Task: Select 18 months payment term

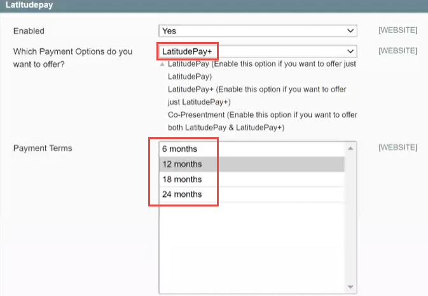Action: click(x=252, y=179)
